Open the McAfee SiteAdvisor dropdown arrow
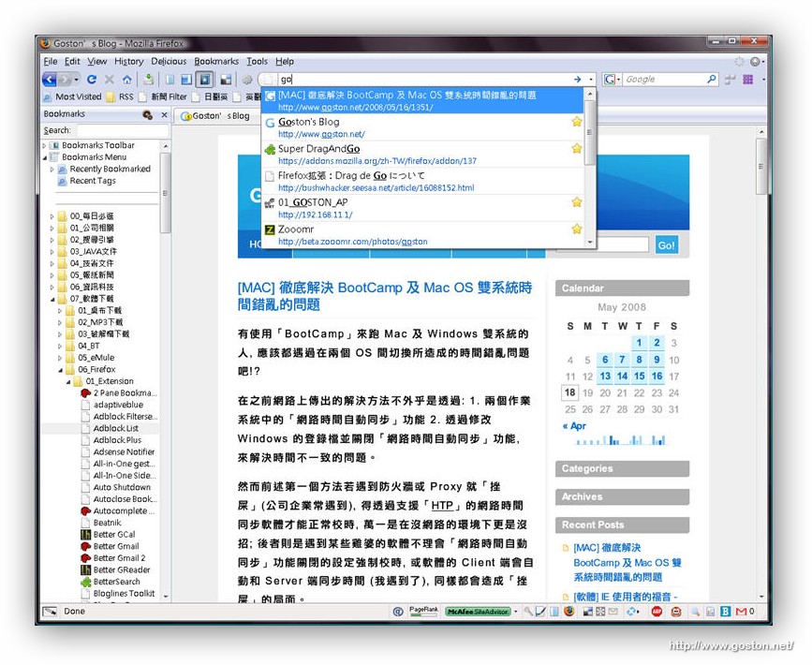The image size is (812, 665). 516,612
